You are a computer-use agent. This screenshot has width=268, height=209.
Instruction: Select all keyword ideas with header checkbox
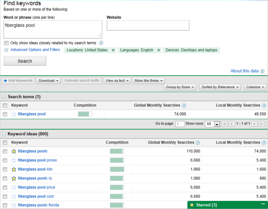tap(5, 142)
